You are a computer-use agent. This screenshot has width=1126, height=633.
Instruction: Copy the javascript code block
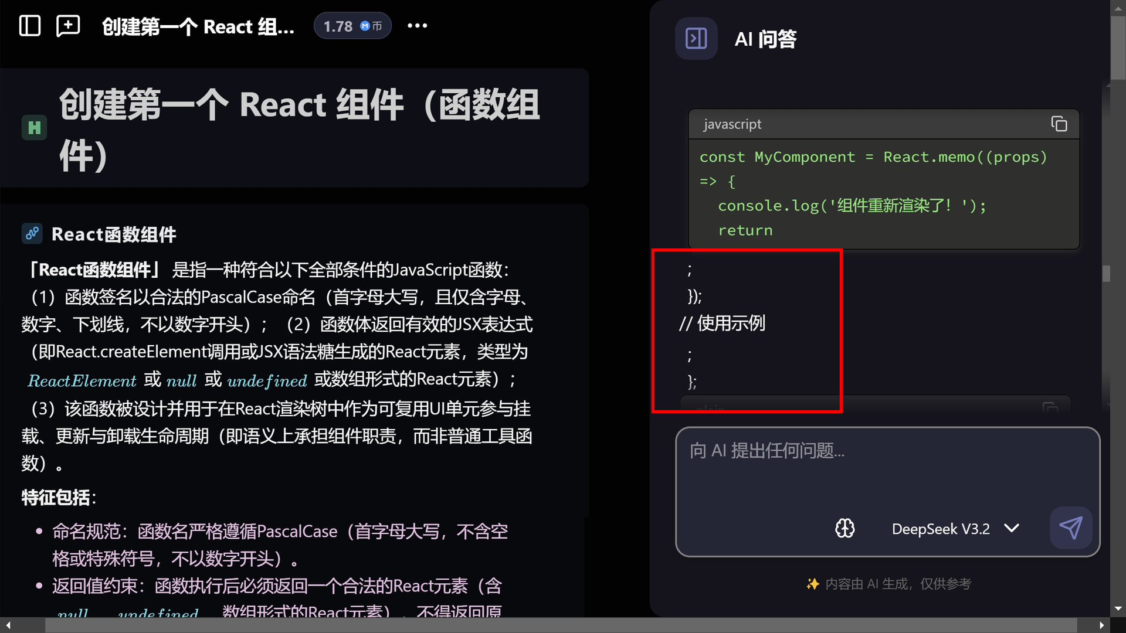[x=1059, y=124]
